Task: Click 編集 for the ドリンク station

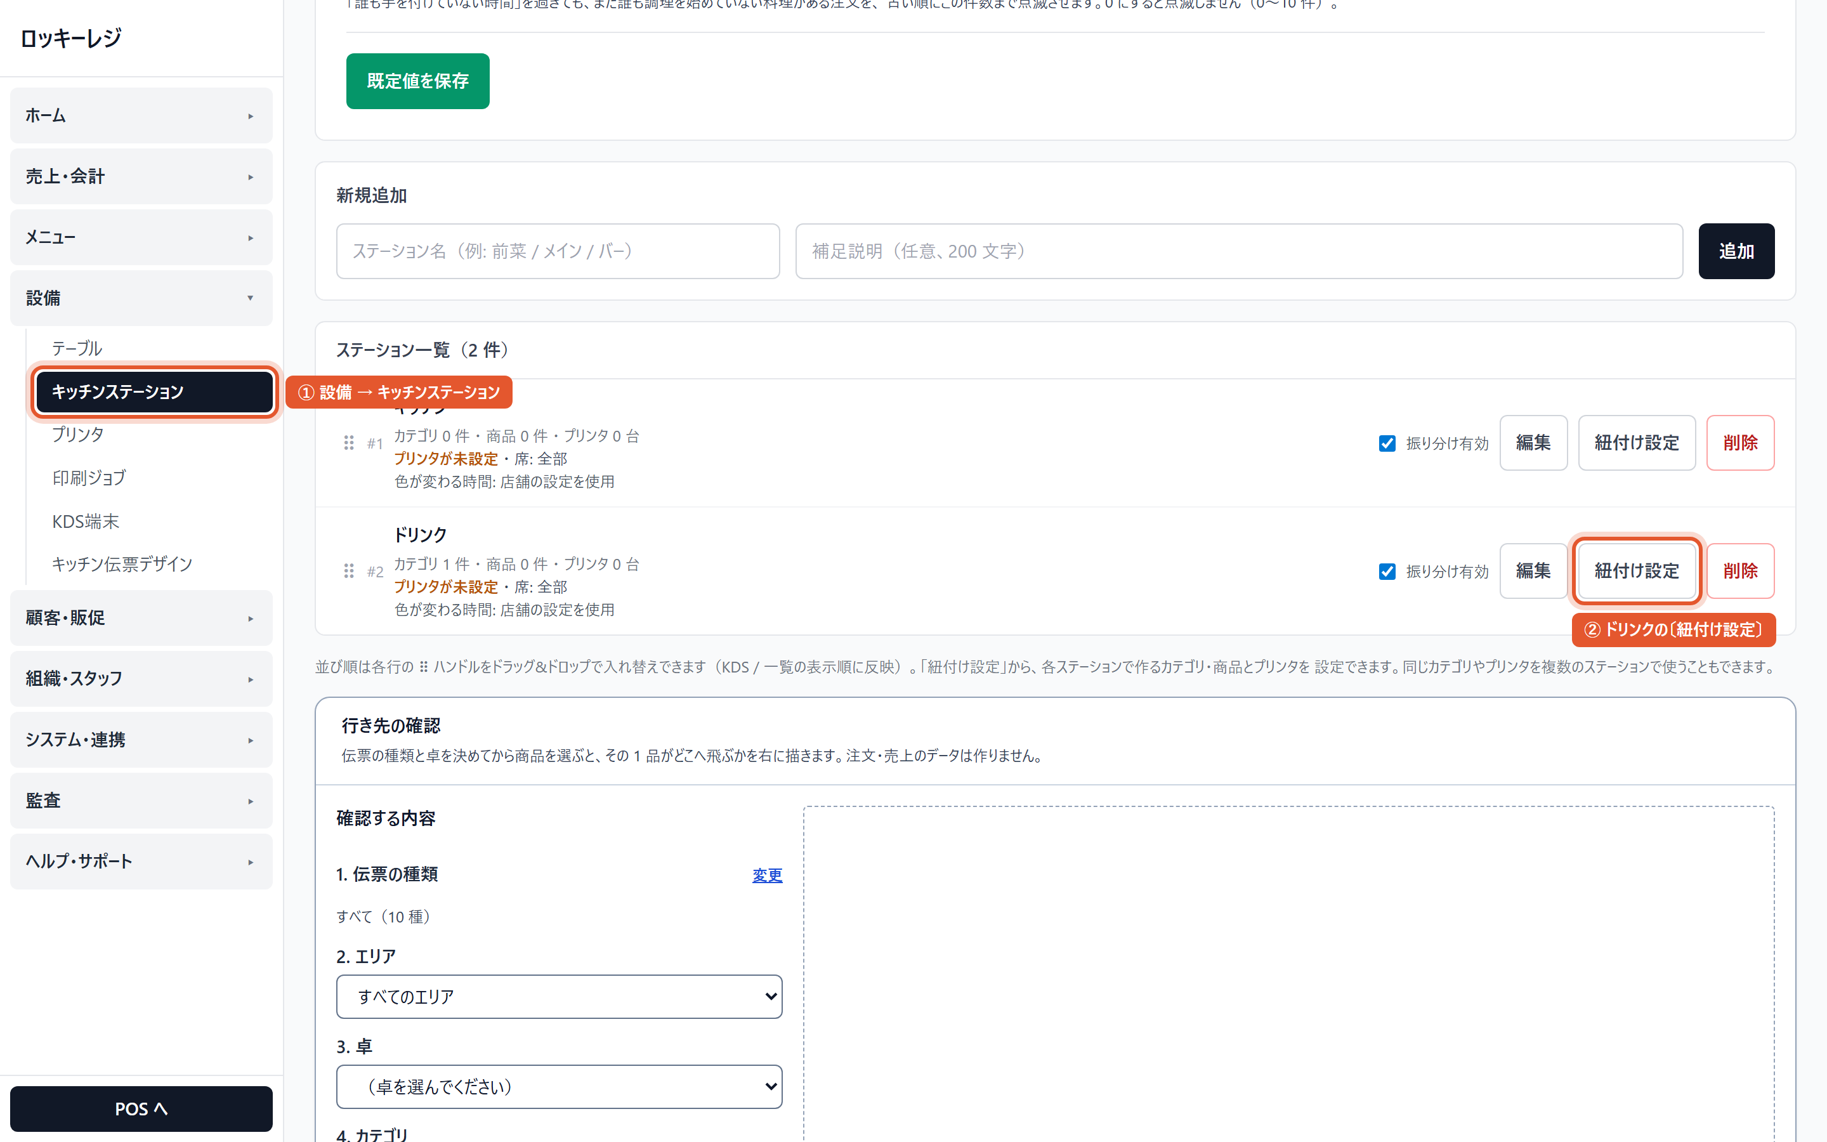Action: [1533, 571]
